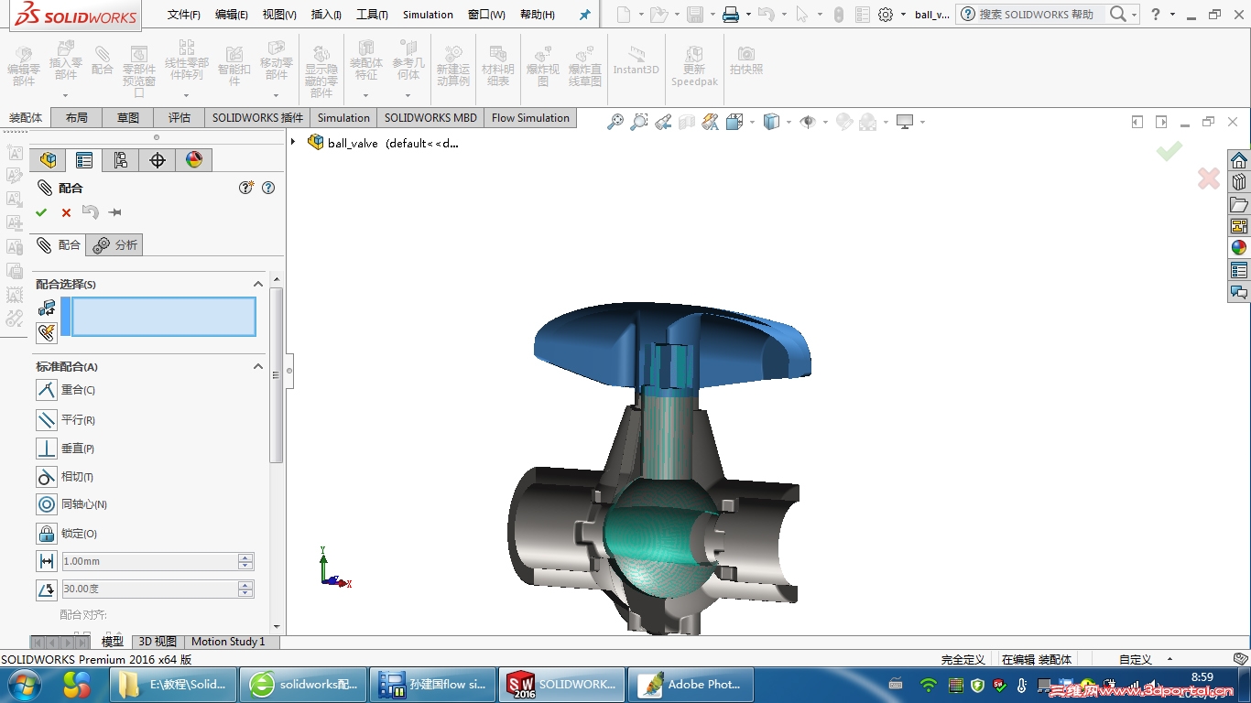This screenshot has height=703, width=1251.
Task: Confirm the mate with green checkmark in panel
Action: (41, 212)
